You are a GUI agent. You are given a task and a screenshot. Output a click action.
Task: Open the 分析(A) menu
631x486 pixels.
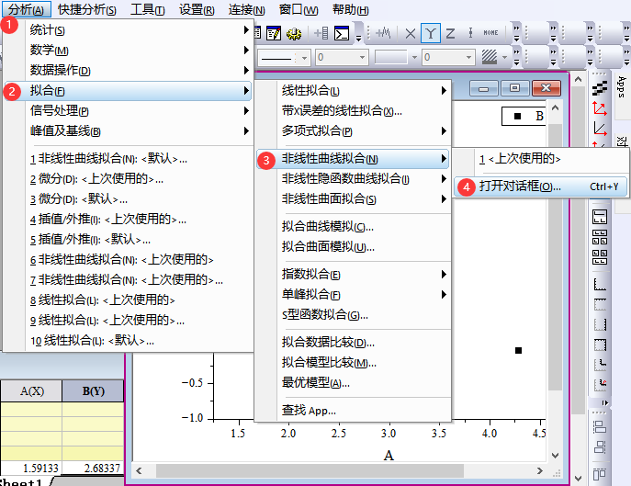(x=26, y=10)
